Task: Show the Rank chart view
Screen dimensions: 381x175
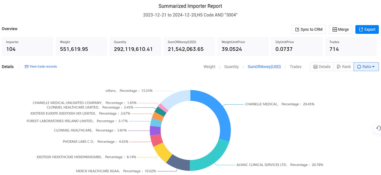Action: 344,67
